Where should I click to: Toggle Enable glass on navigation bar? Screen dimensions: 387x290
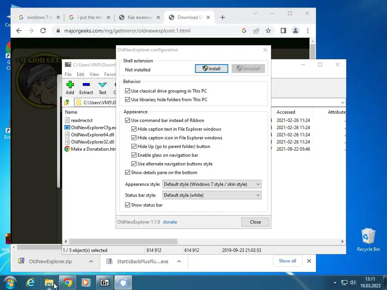click(x=134, y=155)
